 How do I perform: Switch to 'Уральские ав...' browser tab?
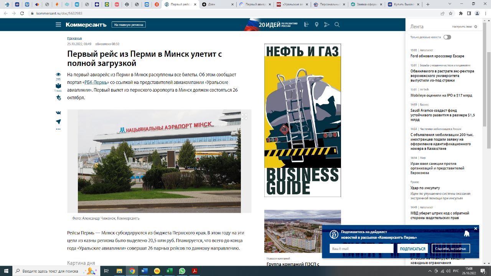pyautogui.click(x=292, y=5)
